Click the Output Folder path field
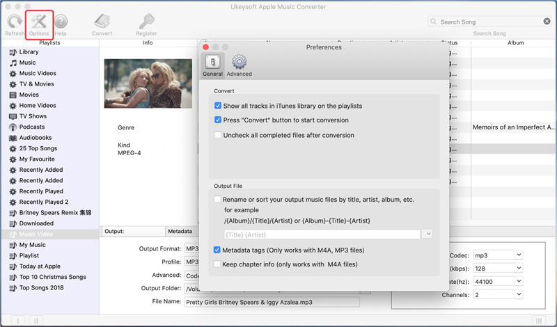This screenshot has height=327, width=557. tap(192, 289)
